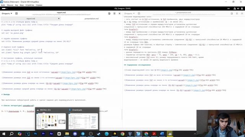The width and height of the screenshot is (245, 137).
Task: Open Windows taskbar search
Action: click(x=11, y=134)
